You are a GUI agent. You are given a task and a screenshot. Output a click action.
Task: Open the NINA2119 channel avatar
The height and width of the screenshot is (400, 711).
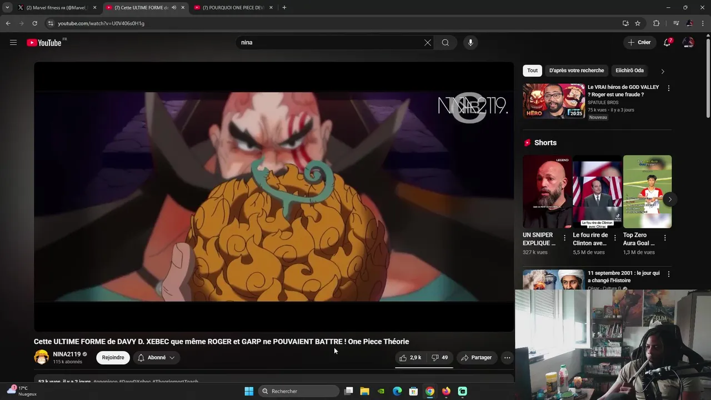pos(42,357)
